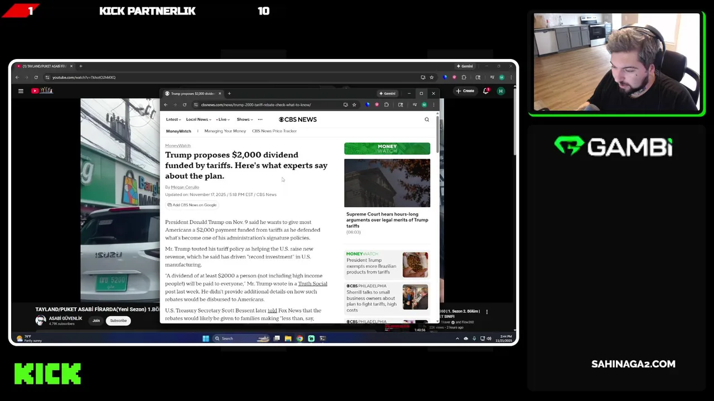
Task: Join the ASABİ GÜVENLİK channel
Action: point(96,321)
